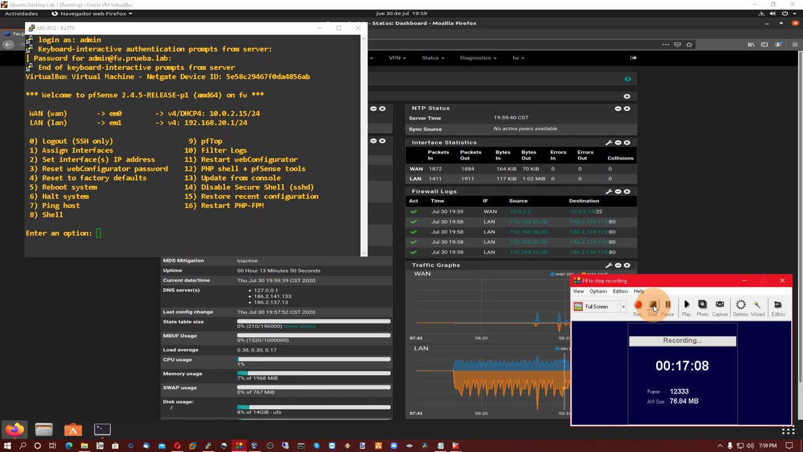This screenshot has height=452, width=803.
Task: Click destination 10.0.2.15:22 in Firewall Logs
Action: pos(586,212)
